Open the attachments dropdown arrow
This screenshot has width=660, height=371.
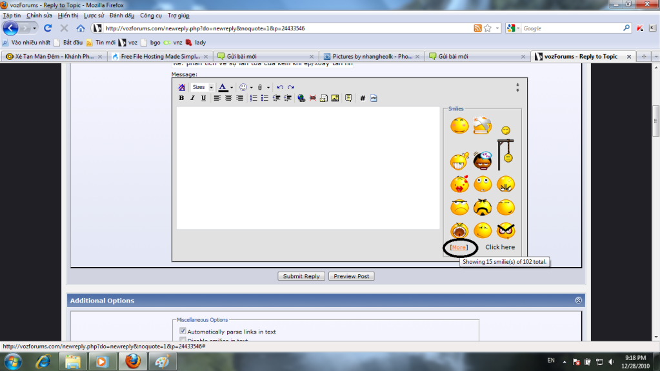268,88
